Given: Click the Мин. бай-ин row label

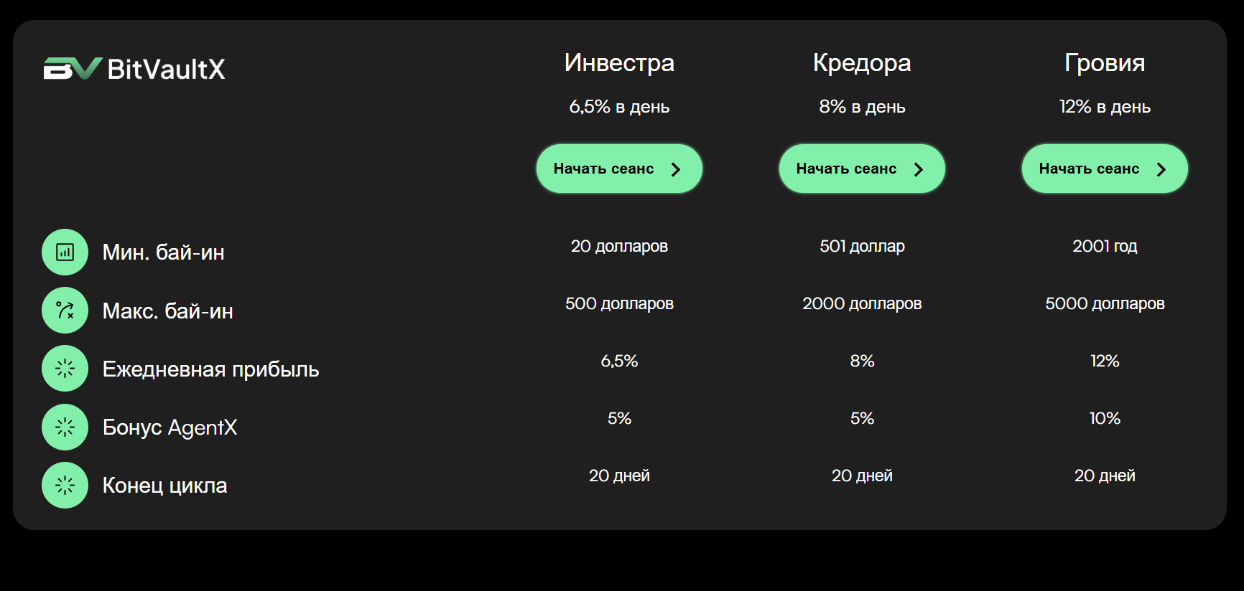Looking at the screenshot, I should point(164,252).
